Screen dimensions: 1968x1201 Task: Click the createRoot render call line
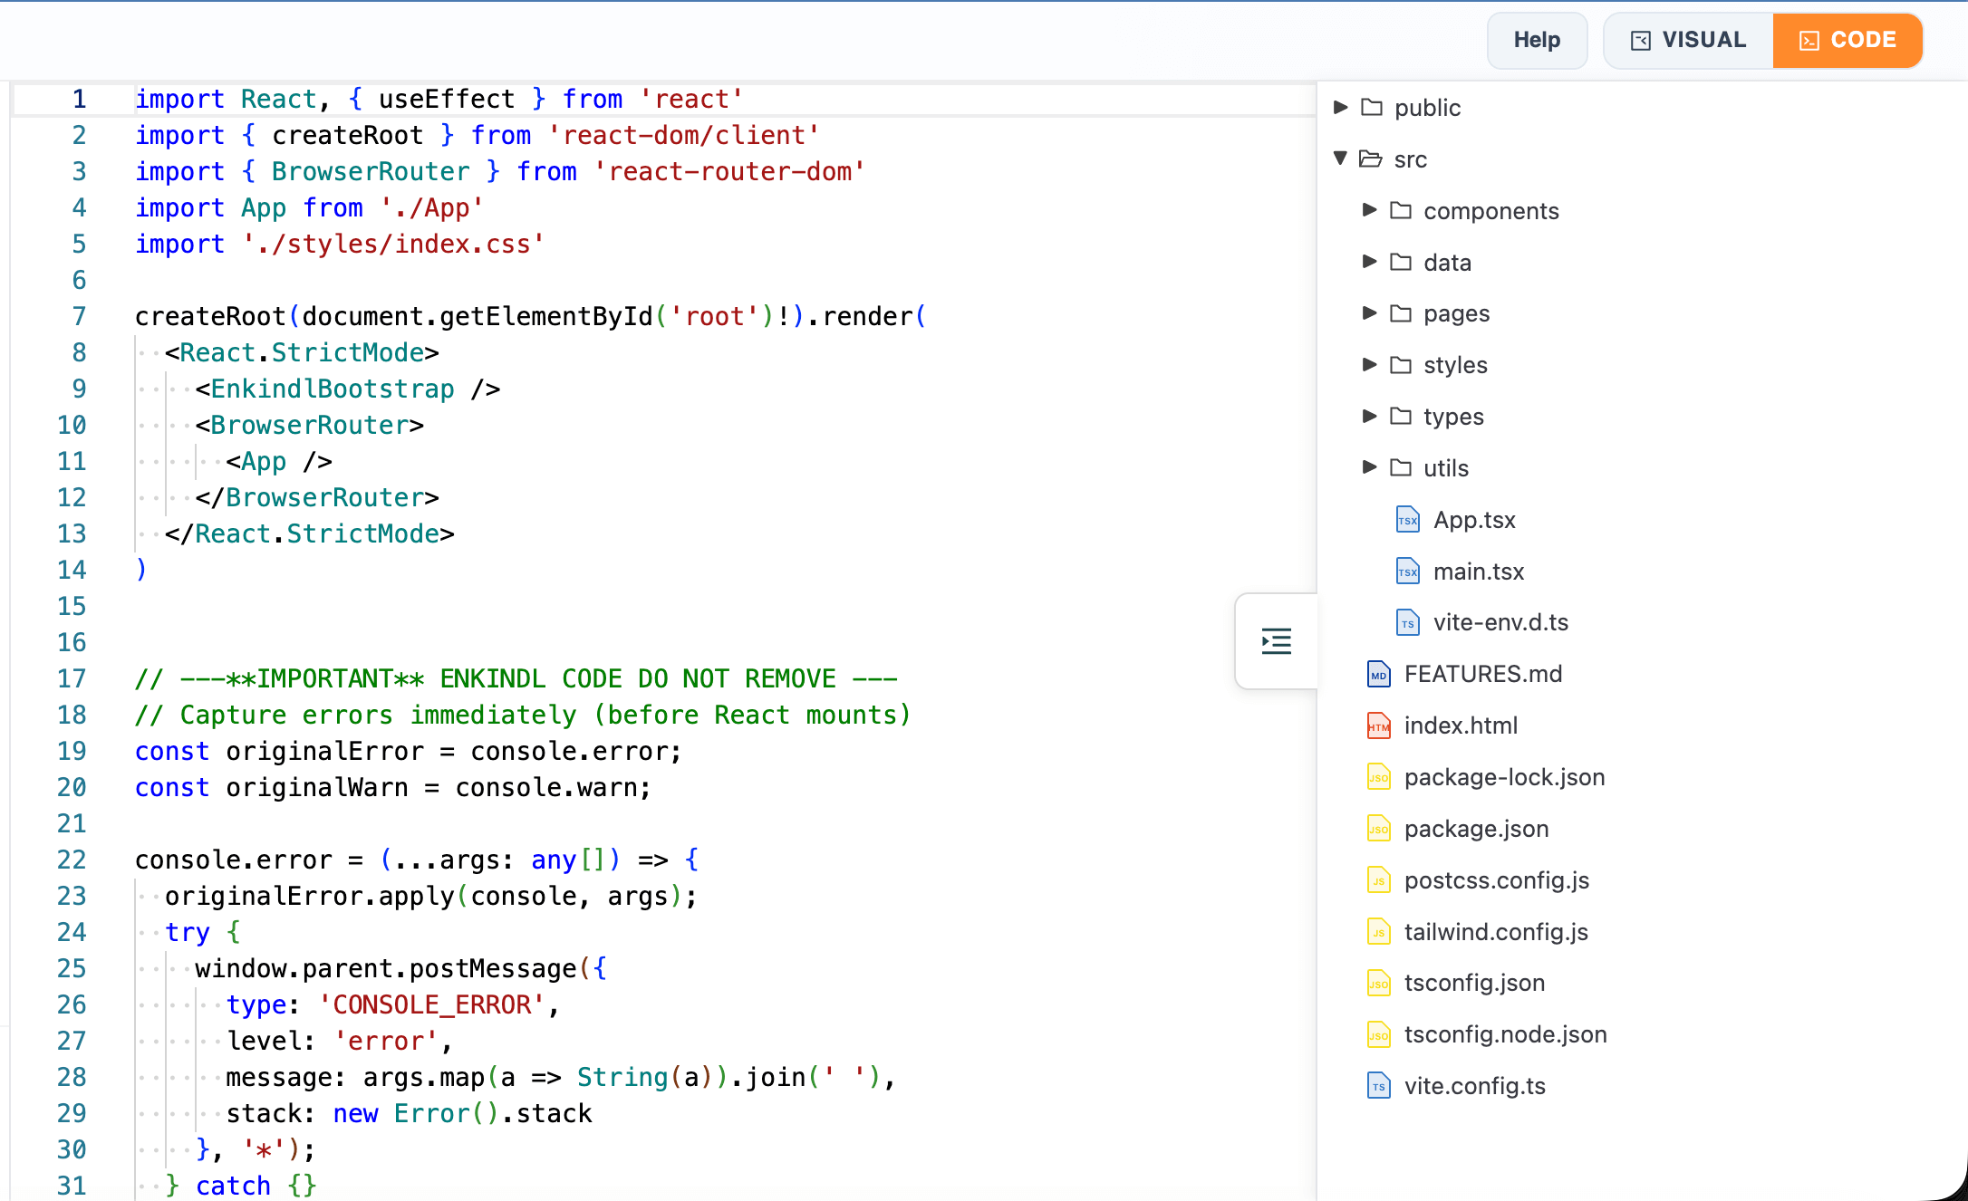[x=530, y=316]
